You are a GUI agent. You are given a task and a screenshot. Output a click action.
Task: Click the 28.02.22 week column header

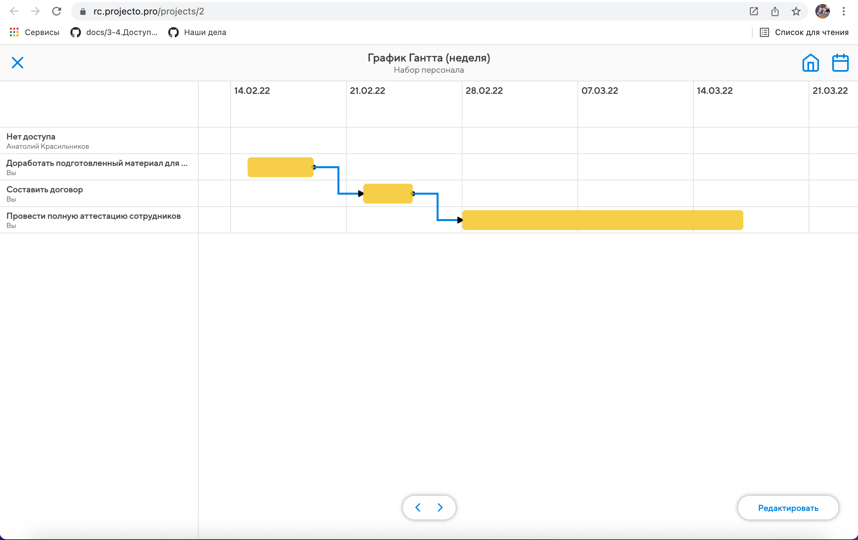[x=484, y=91]
